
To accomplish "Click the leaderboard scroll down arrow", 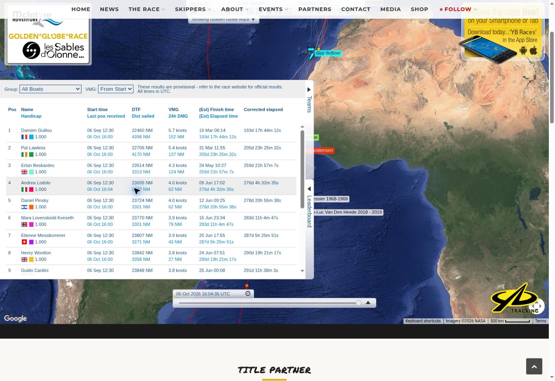I will pos(302,271).
